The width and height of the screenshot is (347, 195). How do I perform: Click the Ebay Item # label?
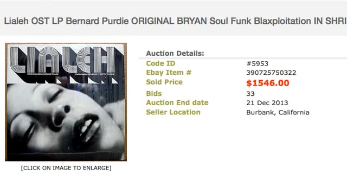click(169, 73)
